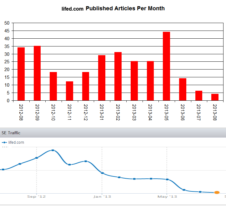The width and height of the screenshot is (226, 207).
Task: Click the May '13 axis label
Action: 167,197
